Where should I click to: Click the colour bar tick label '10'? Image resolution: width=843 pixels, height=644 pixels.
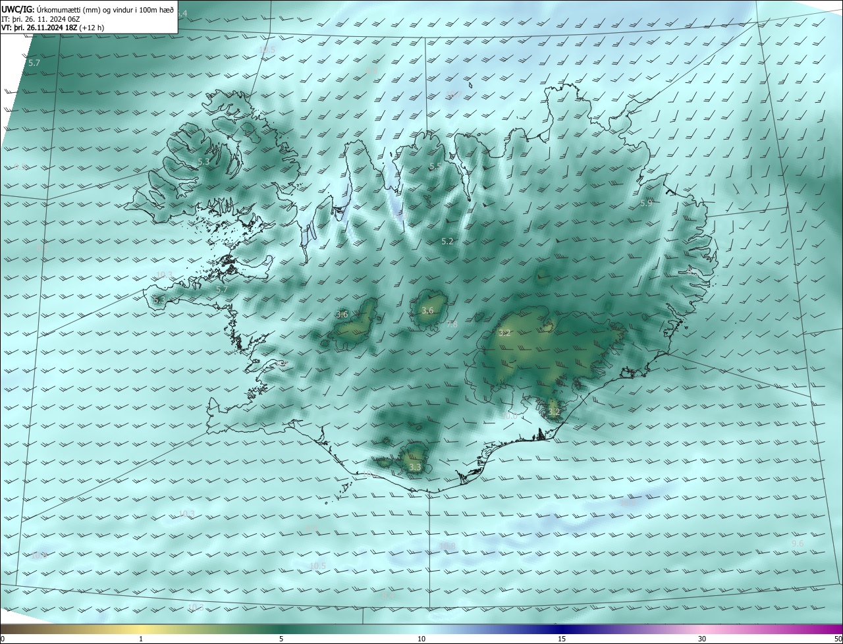pos(421,639)
